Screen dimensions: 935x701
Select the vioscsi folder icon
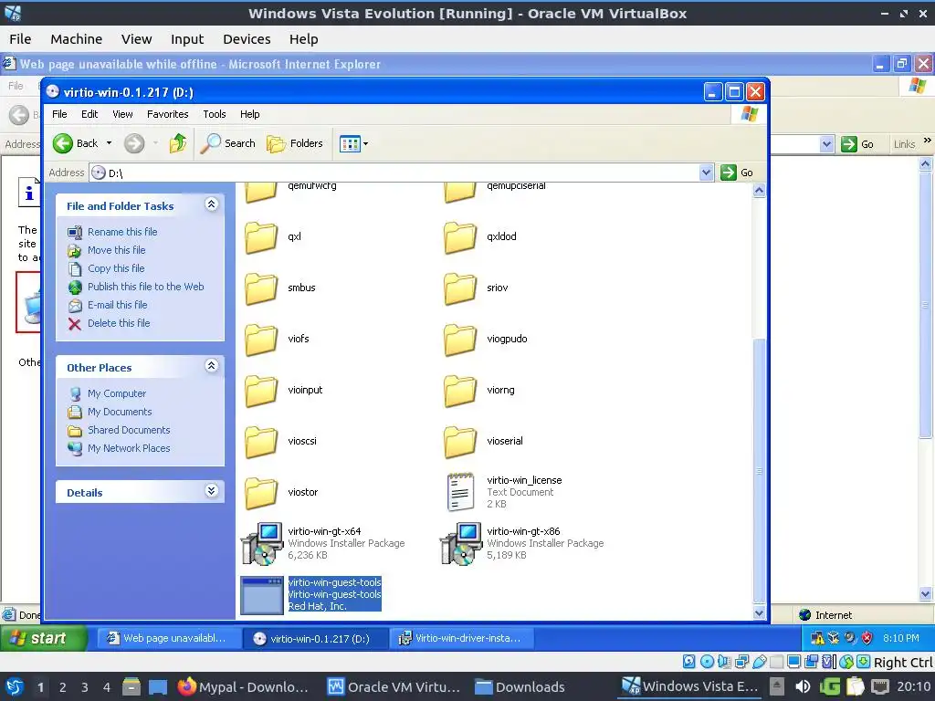point(261,443)
